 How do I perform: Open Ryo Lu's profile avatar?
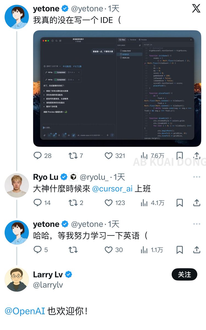[x=17, y=186]
